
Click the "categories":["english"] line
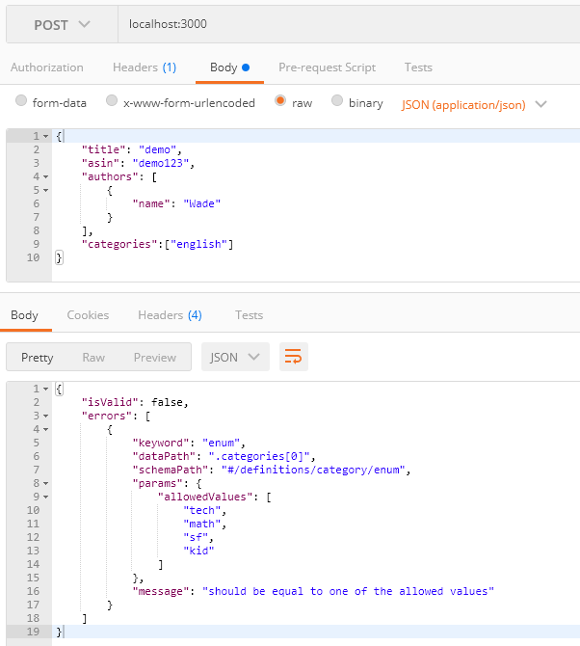pos(157,244)
